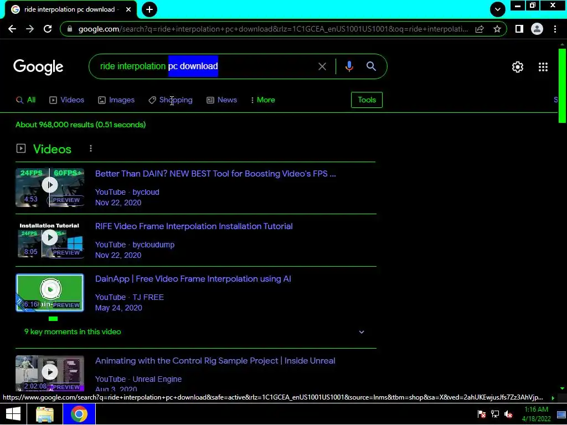The width and height of the screenshot is (567, 425).
Task: Bookmark this page with the star icon
Action: tap(497, 29)
